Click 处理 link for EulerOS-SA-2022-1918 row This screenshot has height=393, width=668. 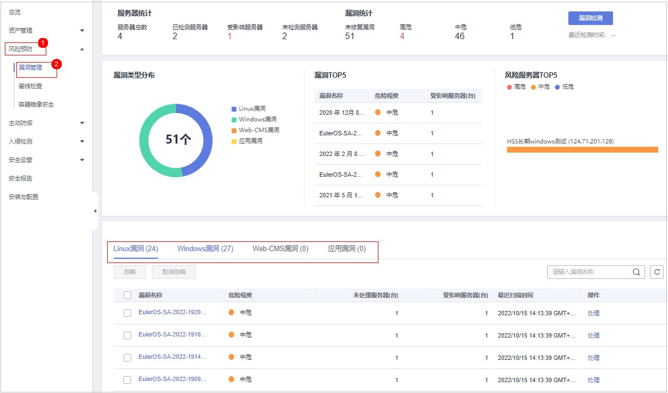593,335
